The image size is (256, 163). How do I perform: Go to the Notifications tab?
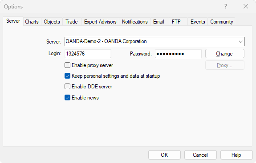click(x=135, y=22)
